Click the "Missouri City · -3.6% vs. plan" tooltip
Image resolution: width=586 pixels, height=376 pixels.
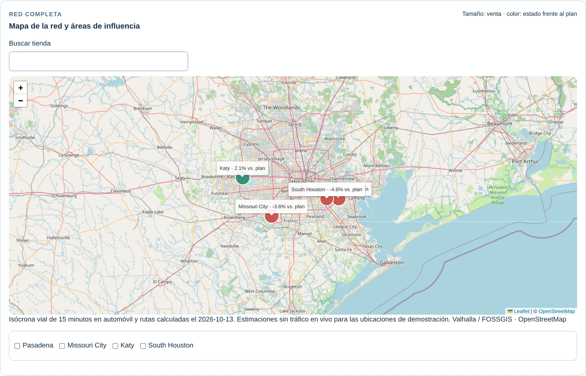272,207
